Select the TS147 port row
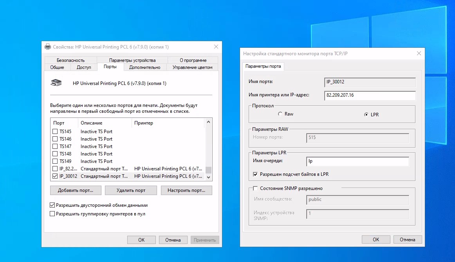Screen dimensions: 455x262 tap(128, 146)
